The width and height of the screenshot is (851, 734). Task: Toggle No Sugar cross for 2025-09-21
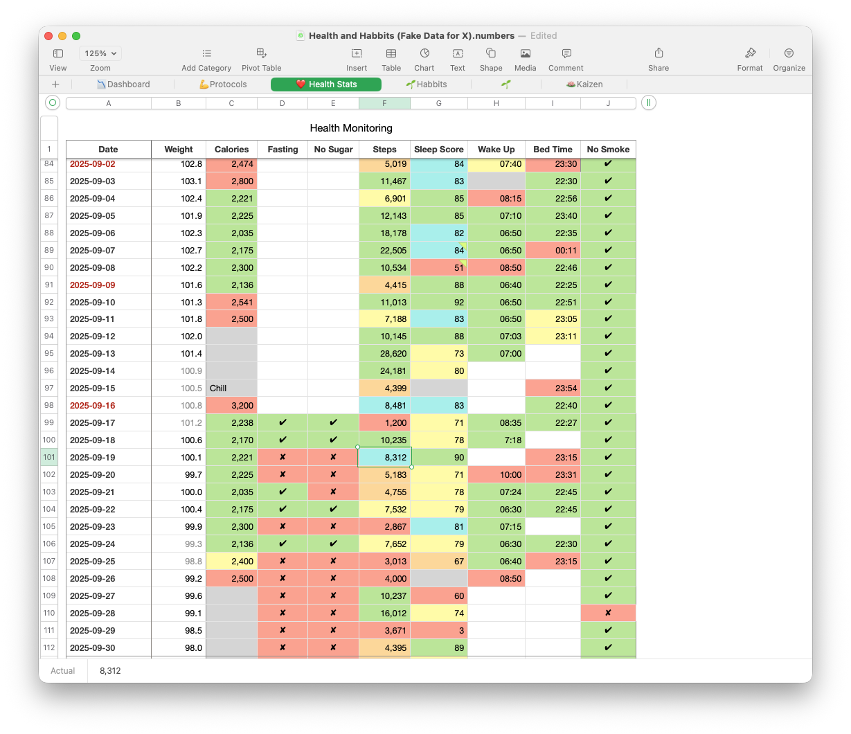(333, 492)
